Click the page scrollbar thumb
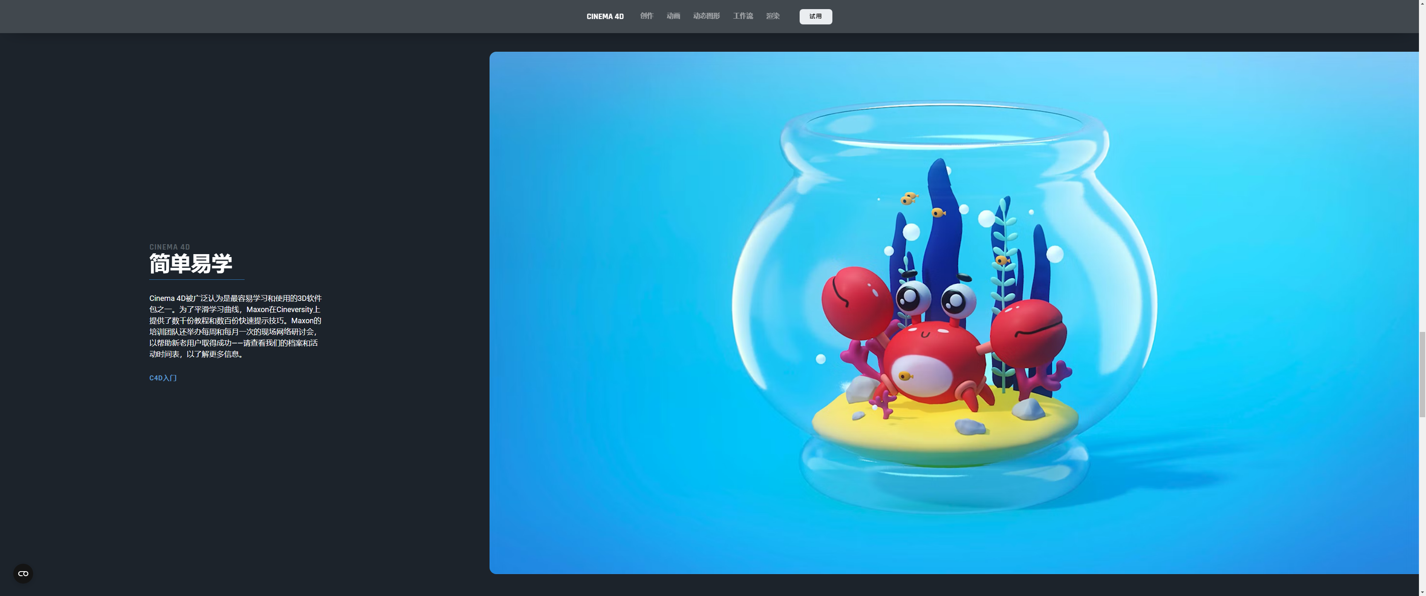1426x596 pixels. click(1422, 374)
